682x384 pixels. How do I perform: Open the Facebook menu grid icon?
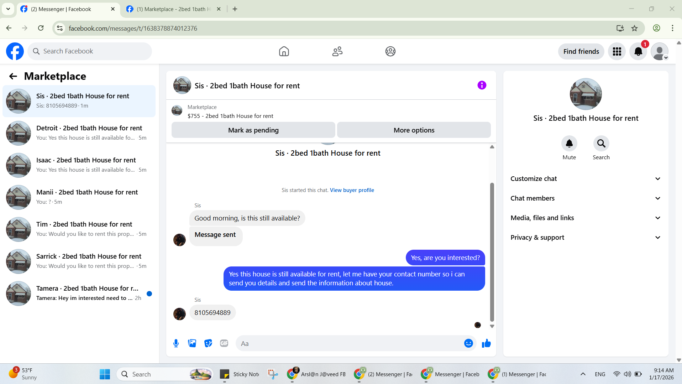point(617,51)
